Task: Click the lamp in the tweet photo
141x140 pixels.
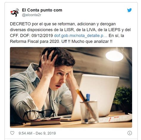Action: 115,55
